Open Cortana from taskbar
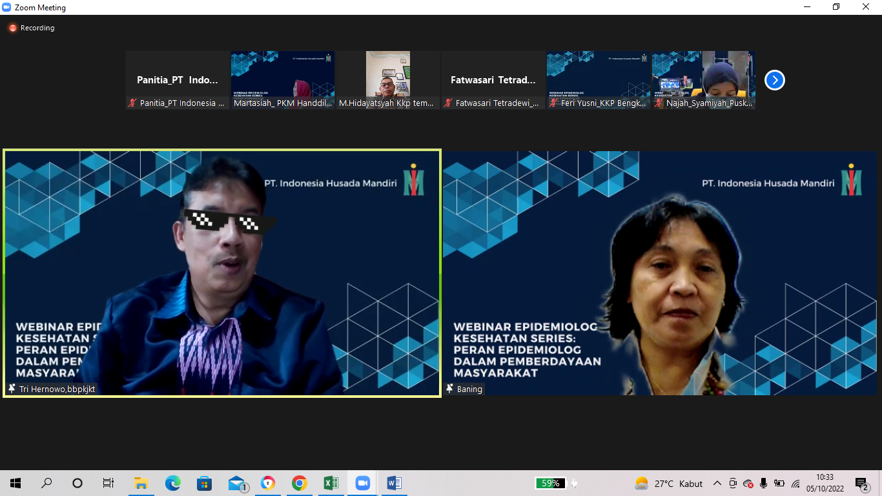The height and width of the screenshot is (496, 882). pos(77,483)
